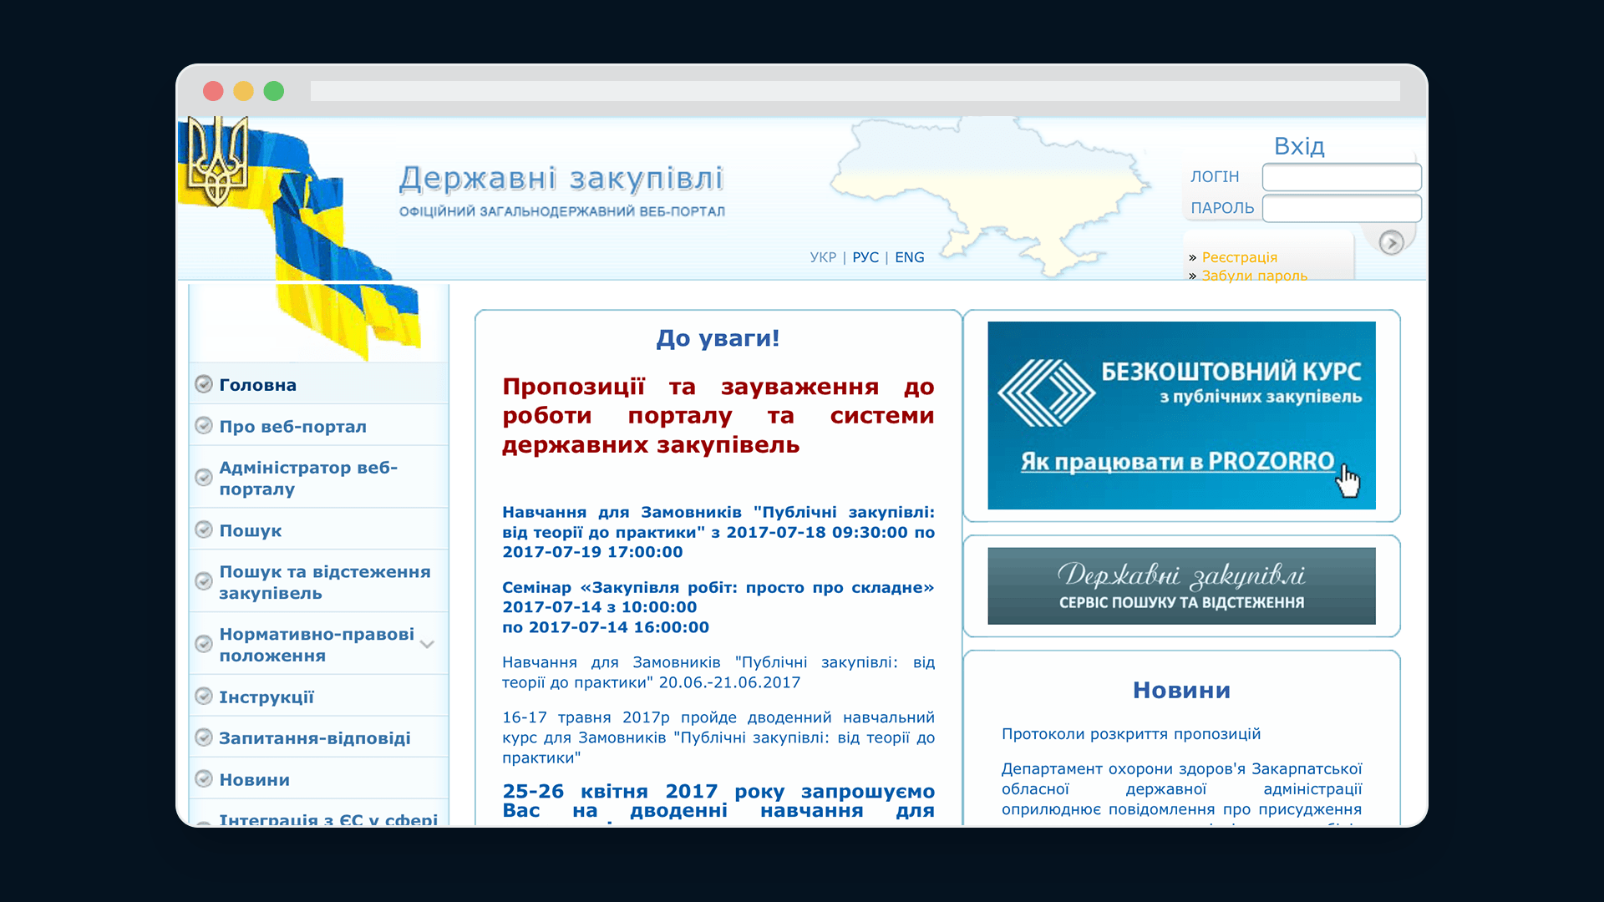1604x902 pixels.
Task: Click the check icon beside Запитання-відповіді
Action: click(x=204, y=737)
